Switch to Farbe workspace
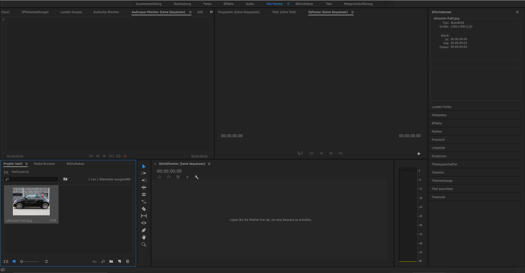This screenshot has height=273, width=525. (207, 4)
